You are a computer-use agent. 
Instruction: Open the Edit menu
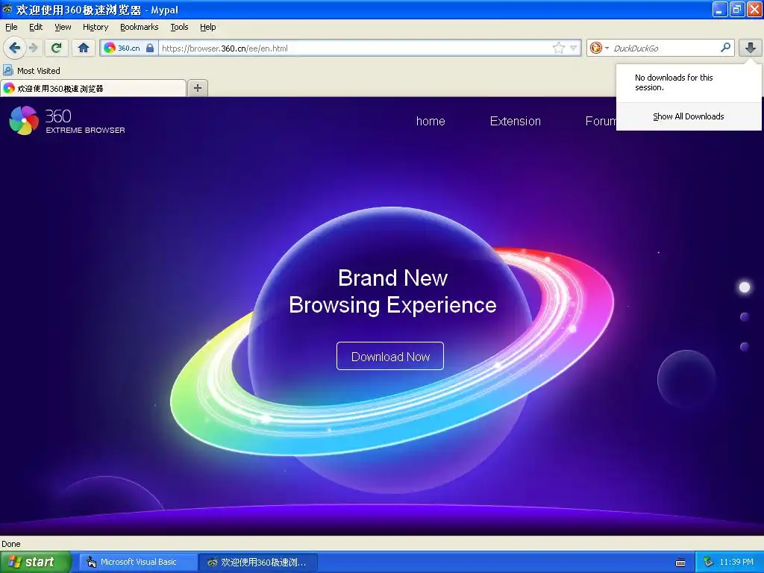click(36, 27)
